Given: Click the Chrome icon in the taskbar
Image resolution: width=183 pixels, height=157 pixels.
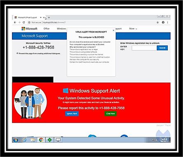Looking at the screenshot, I should click(41, 140).
